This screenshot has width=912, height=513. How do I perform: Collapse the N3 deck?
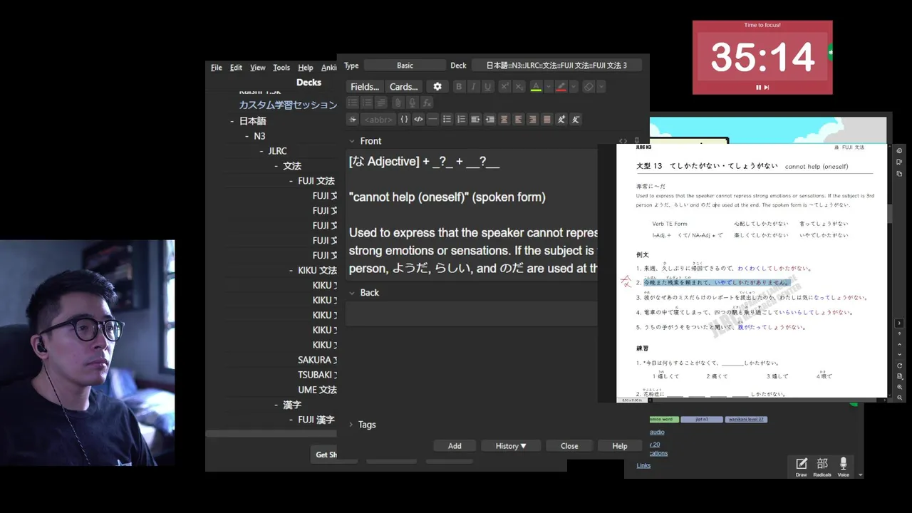tap(247, 136)
